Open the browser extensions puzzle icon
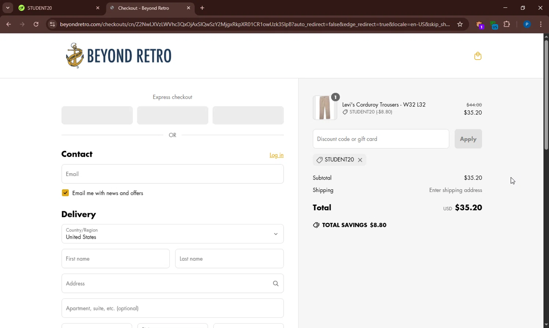This screenshot has height=328, width=549. (507, 24)
